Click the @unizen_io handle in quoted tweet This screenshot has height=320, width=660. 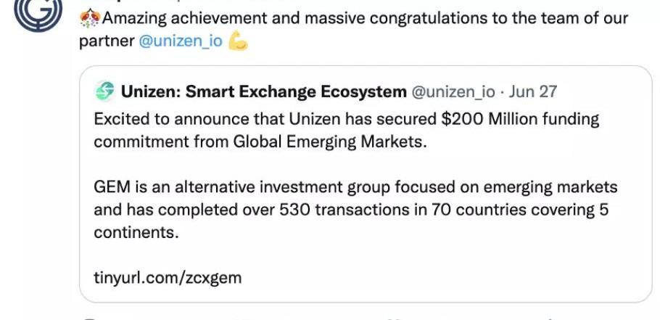(x=453, y=91)
